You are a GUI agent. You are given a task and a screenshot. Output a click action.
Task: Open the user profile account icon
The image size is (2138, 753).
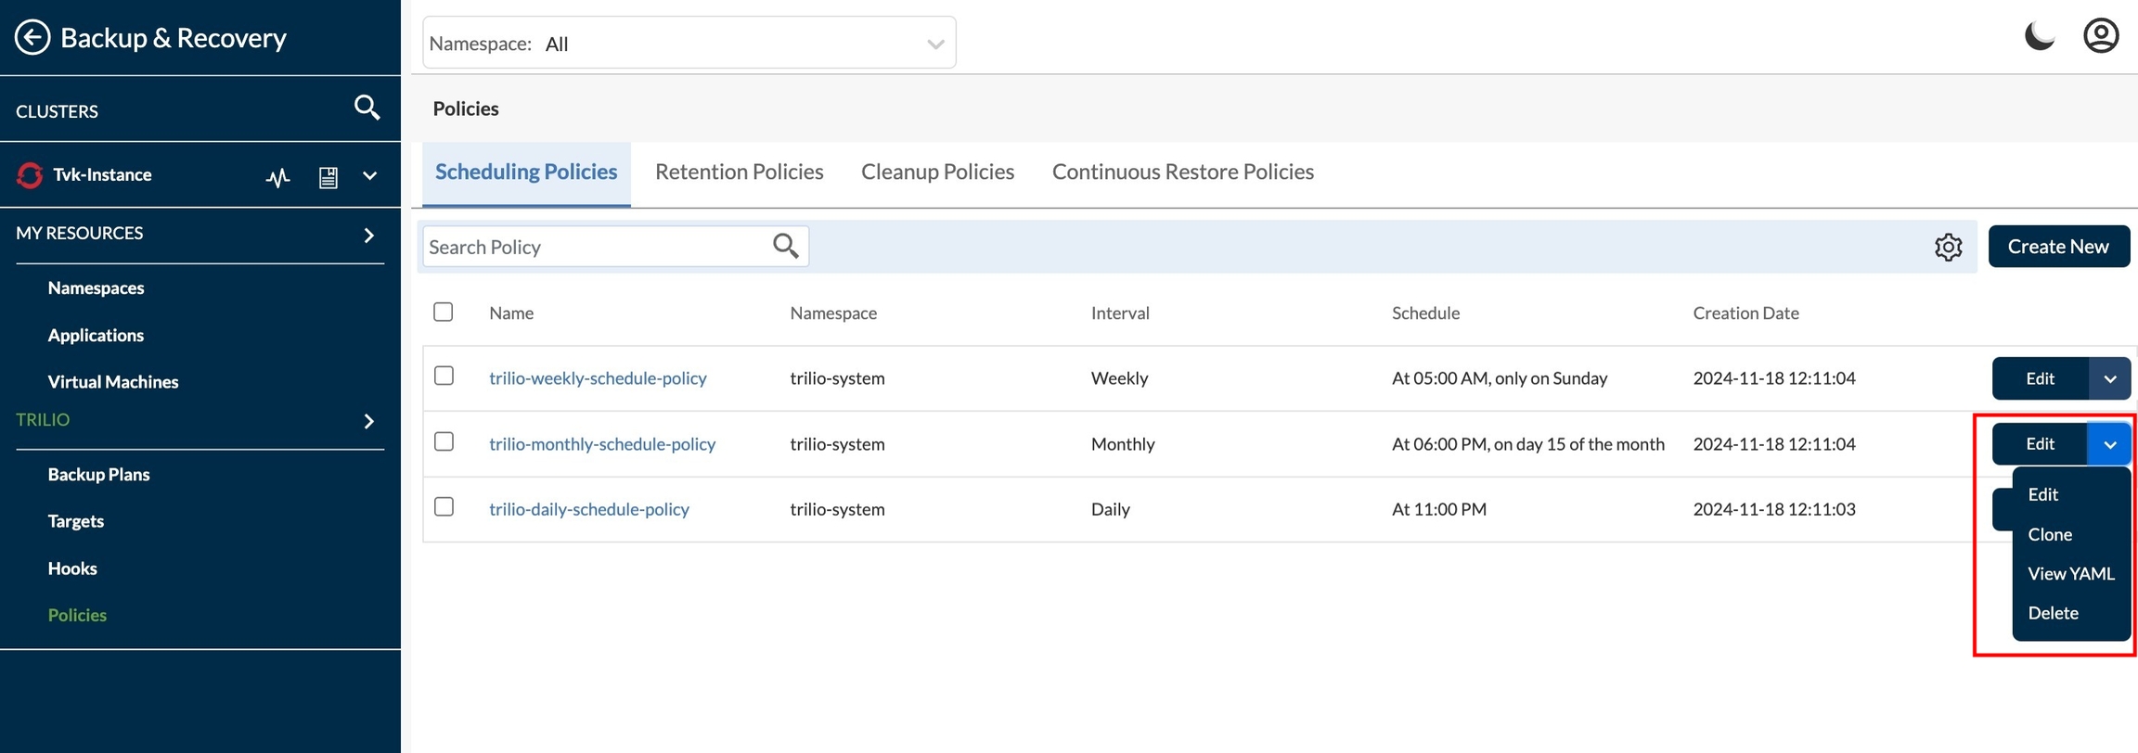pyautogui.click(x=2100, y=37)
